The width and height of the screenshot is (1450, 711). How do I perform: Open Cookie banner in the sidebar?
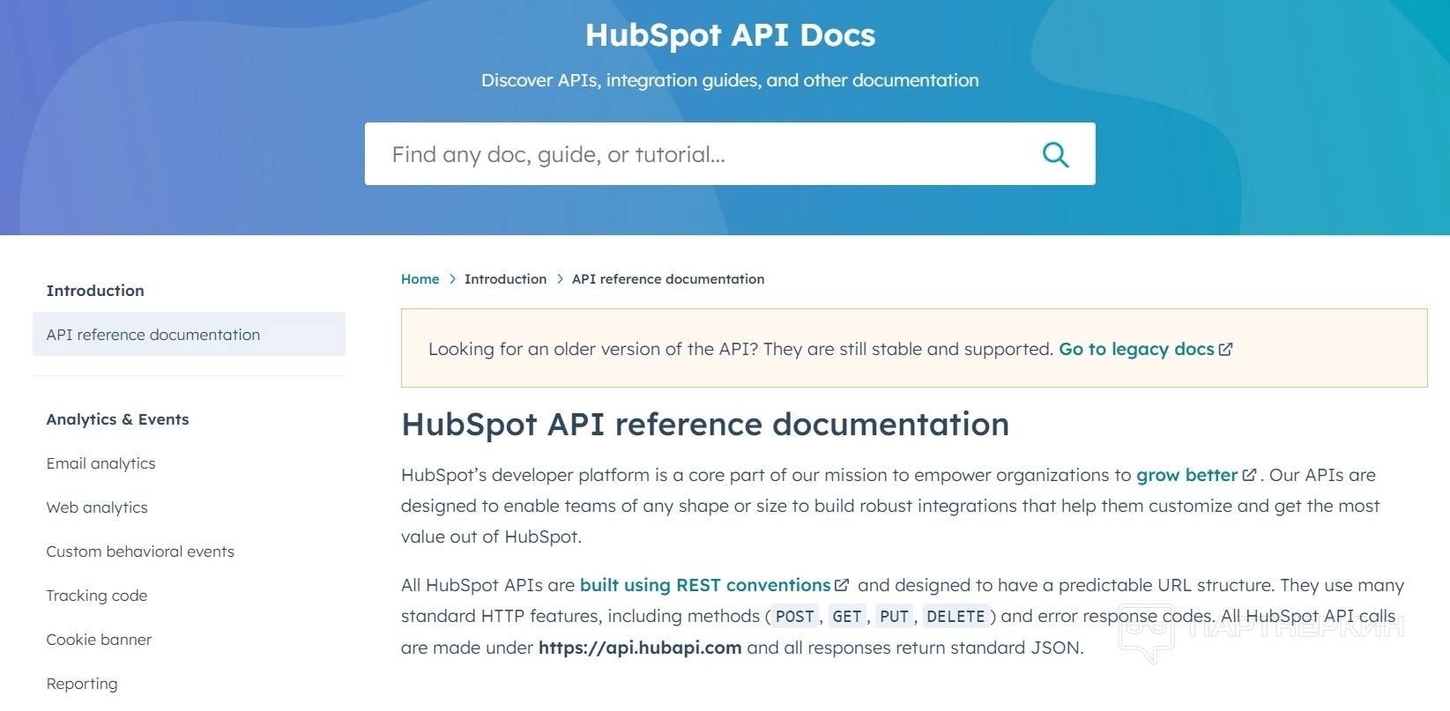coord(99,640)
